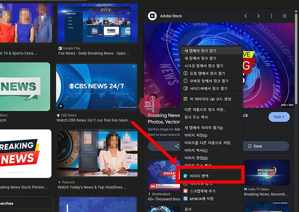Open three-dot more options in preview panel
The image size is (299, 212).
(271, 16)
